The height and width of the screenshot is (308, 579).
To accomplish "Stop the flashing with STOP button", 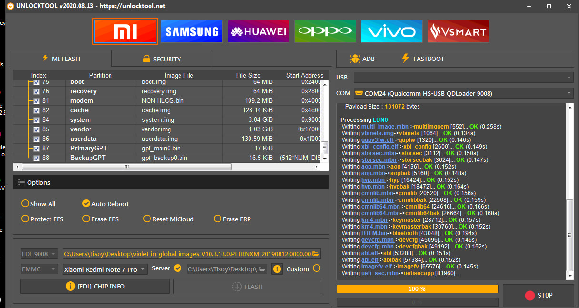I will tap(539, 296).
